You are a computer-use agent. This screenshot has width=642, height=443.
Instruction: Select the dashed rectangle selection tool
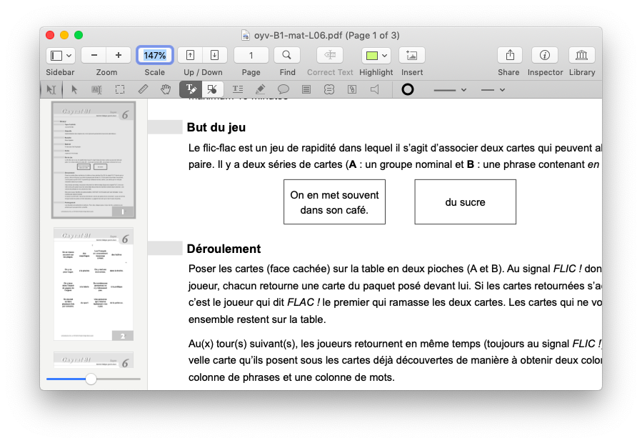(x=120, y=89)
